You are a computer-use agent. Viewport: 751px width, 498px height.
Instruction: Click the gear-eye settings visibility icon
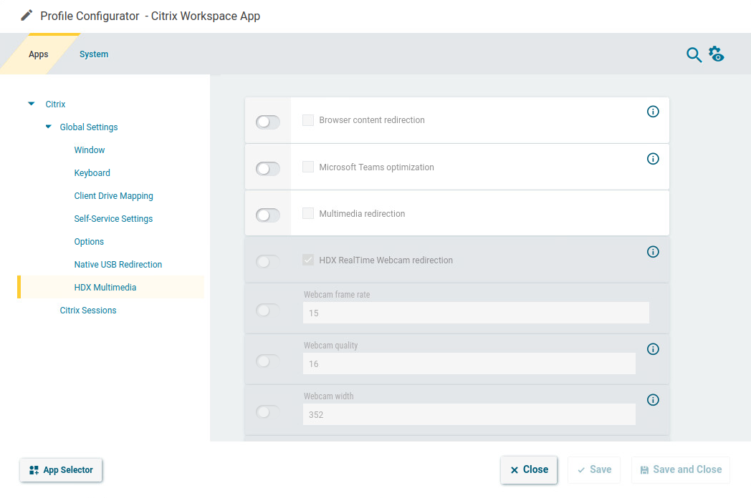coord(717,54)
